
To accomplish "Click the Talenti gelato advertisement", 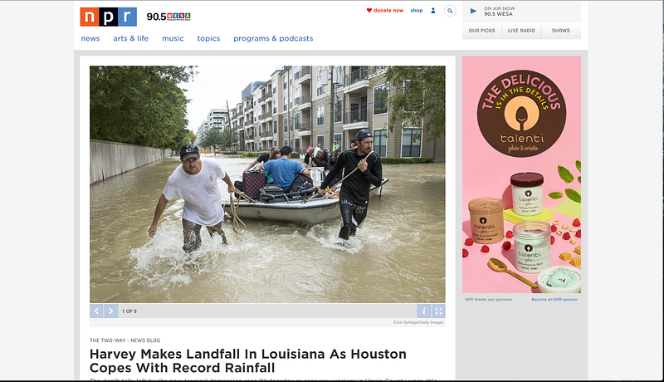I will click(x=521, y=174).
